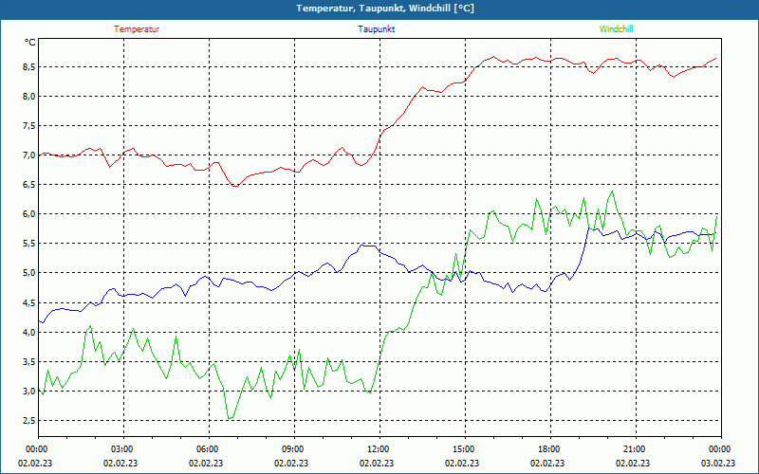Click the '02.02.23' date under 21:00
The width and height of the screenshot is (759, 474).
click(x=633, y=463)
